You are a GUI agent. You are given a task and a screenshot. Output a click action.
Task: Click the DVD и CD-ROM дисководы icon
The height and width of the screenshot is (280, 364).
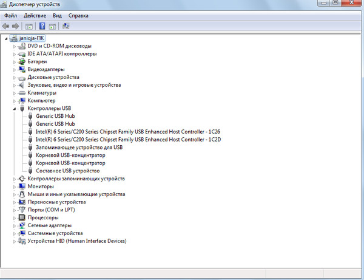(22, 46)
